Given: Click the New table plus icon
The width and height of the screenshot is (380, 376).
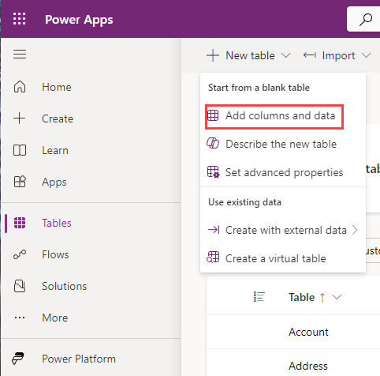Looking at the screenshot, I should (213, 55).
